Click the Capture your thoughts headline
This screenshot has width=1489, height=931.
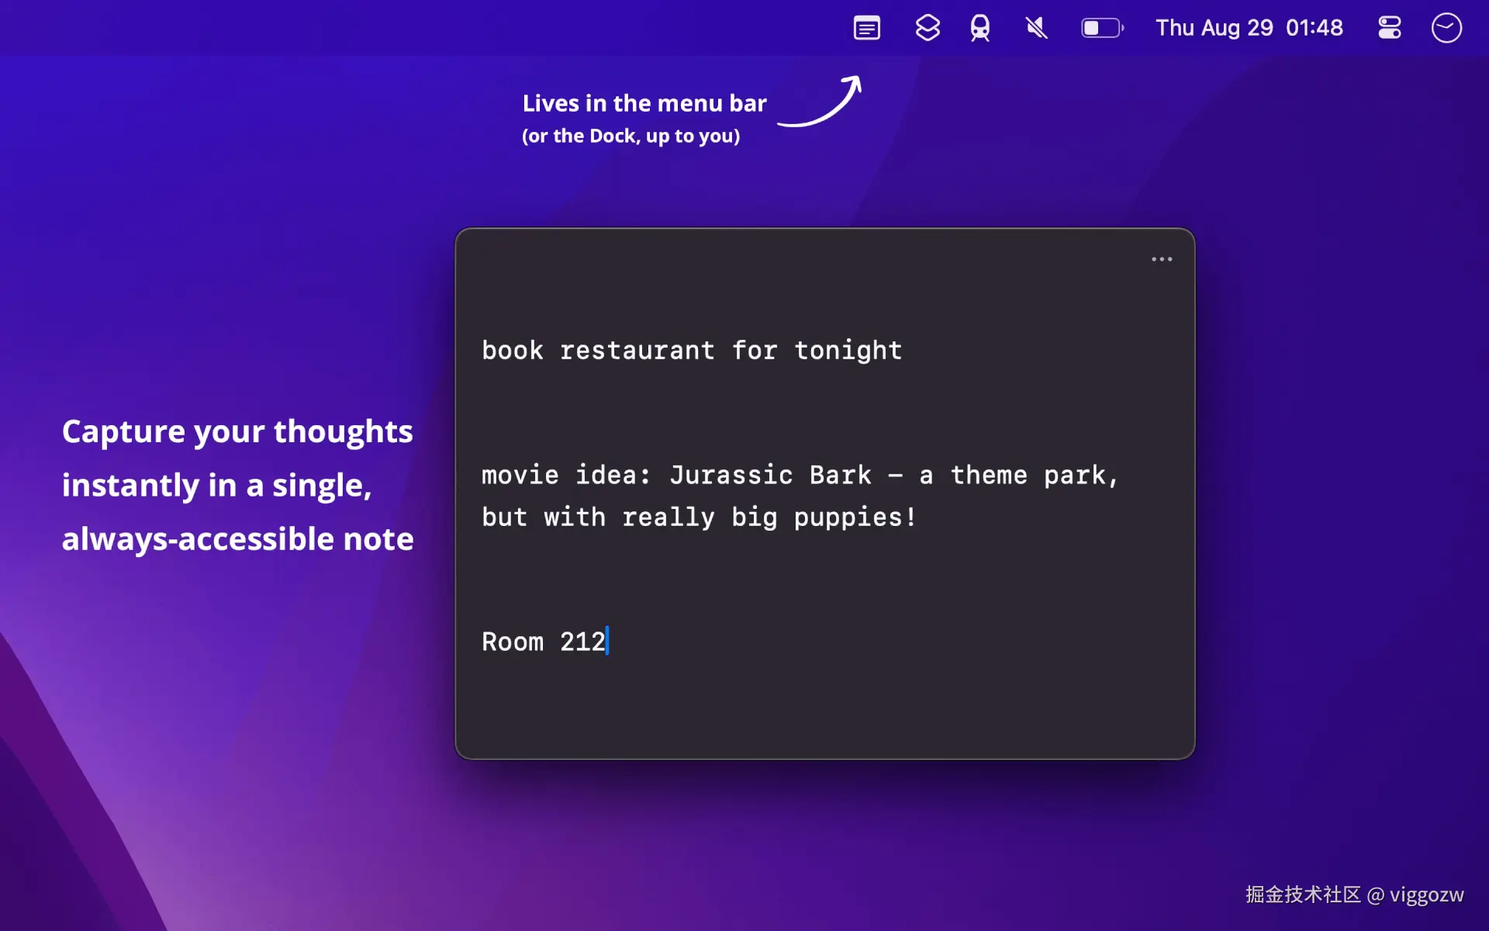(237, 431)
